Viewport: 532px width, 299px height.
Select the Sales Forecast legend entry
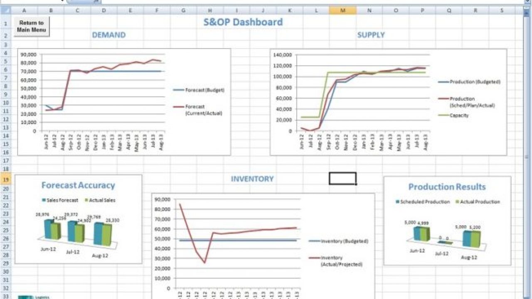pos(60,200)
